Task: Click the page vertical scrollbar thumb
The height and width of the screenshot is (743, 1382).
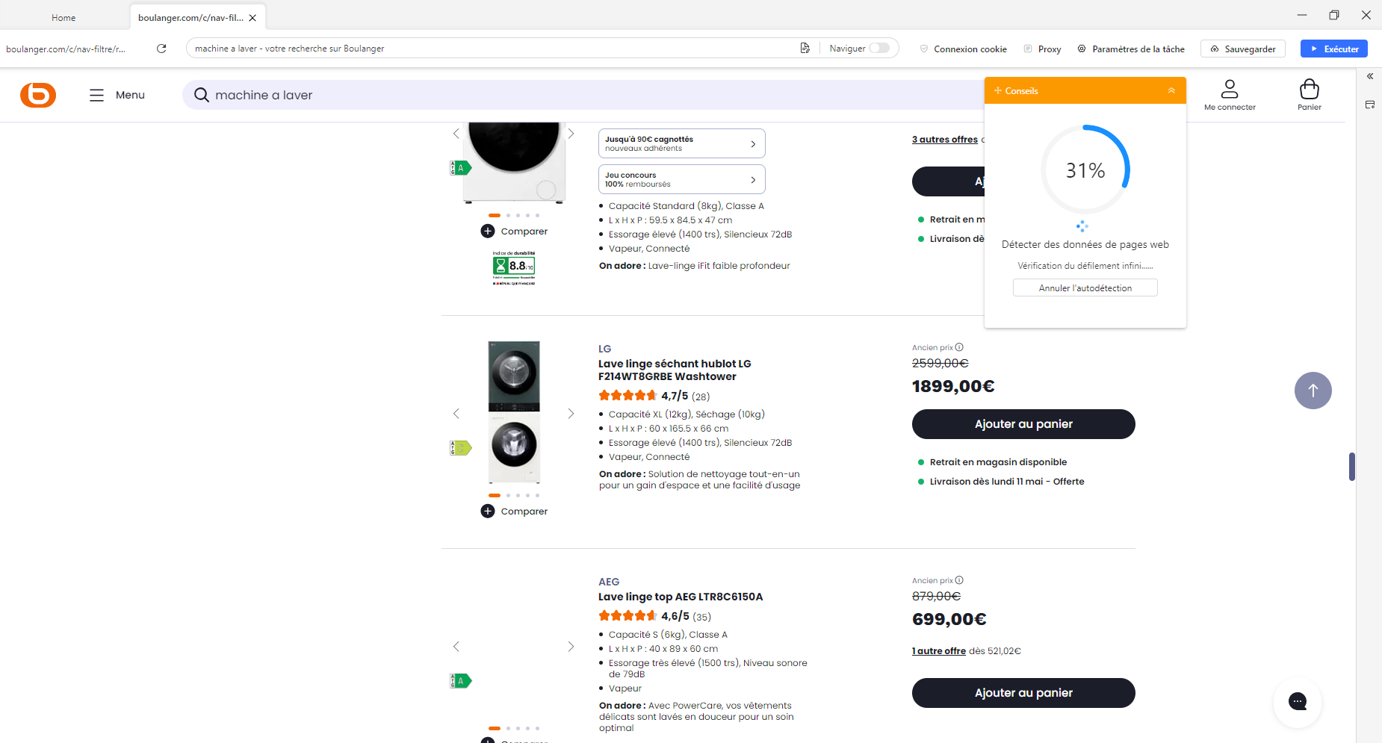Action: tap(1352, 467)
